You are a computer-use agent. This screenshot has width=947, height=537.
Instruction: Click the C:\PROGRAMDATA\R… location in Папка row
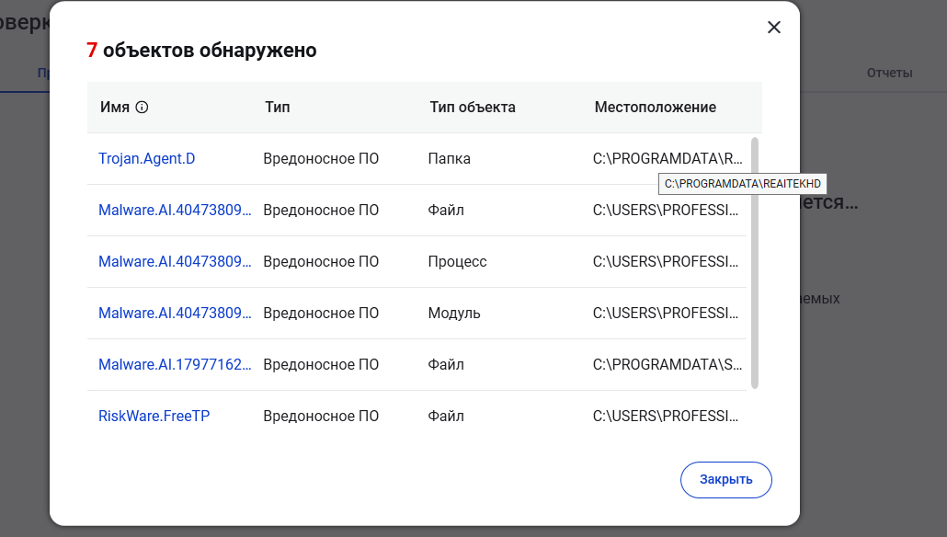tap(667, 158)
